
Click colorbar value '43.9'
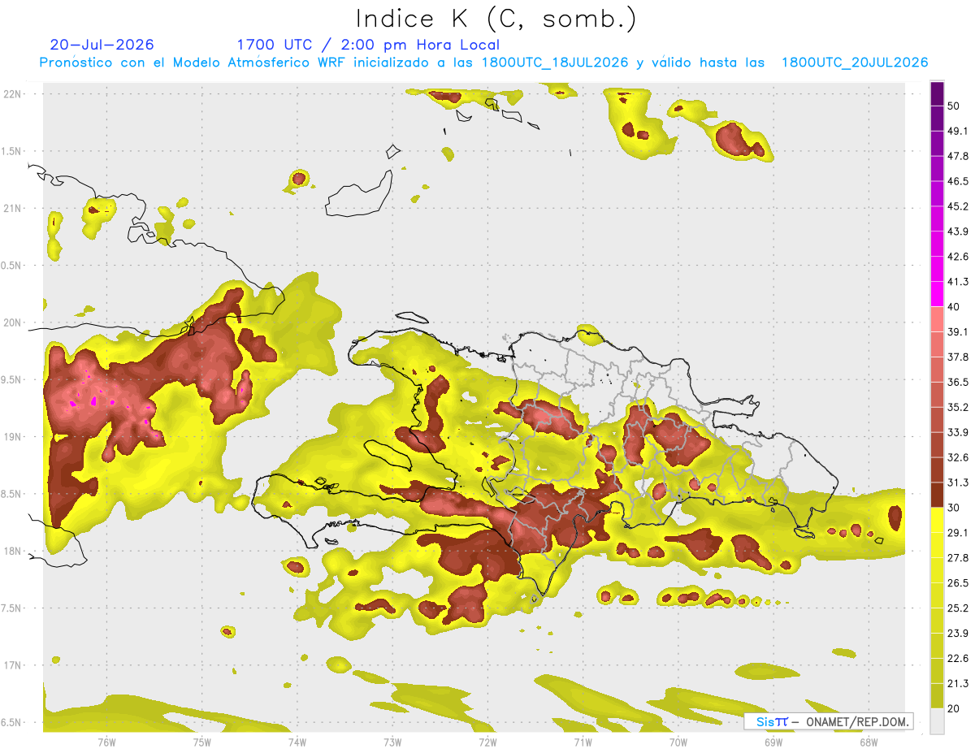coord(958,232)
